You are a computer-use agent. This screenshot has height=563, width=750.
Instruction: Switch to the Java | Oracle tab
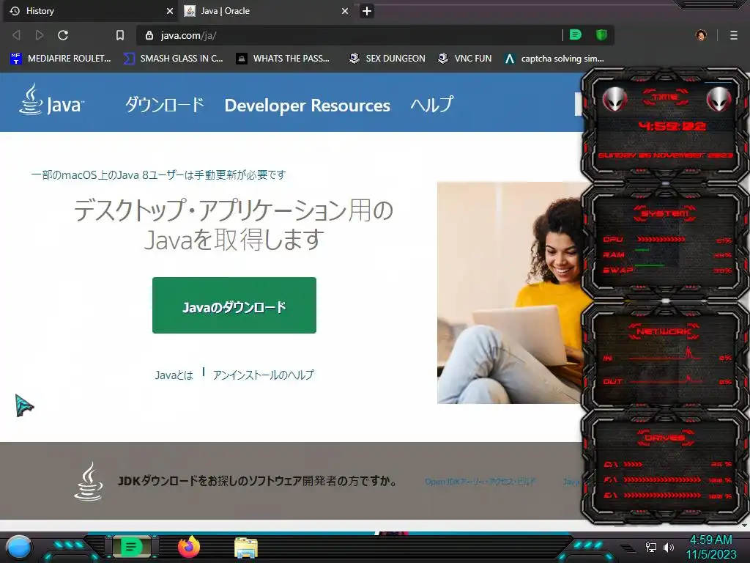coord(266,11)
